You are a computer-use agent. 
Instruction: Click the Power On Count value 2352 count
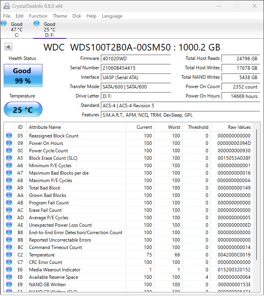241,87
